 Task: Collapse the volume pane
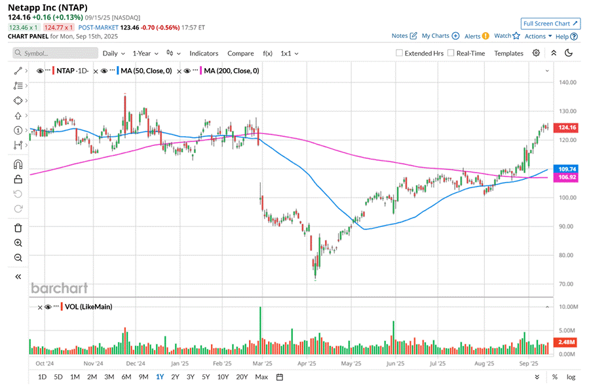point(547,307)
